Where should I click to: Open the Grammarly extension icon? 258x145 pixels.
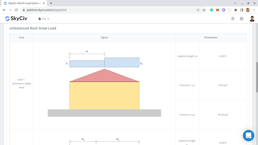click(x=211, y=10)
